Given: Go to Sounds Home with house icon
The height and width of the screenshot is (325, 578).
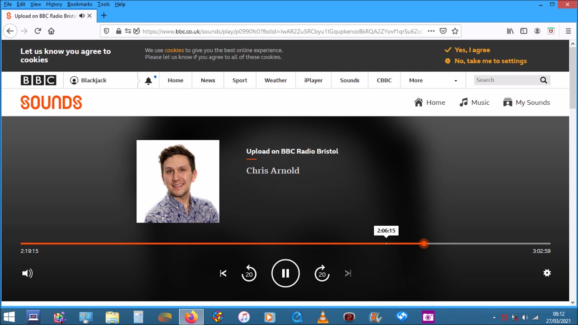Looking at the screenshot, I should coord(429,102).
